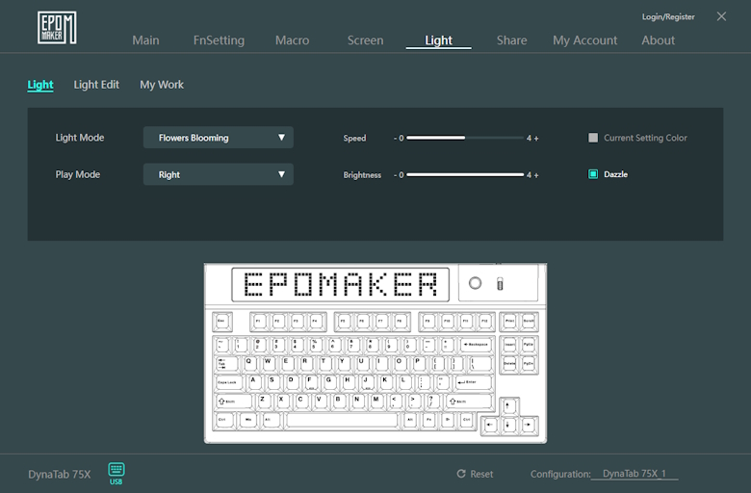Open the Light Mode dropdown

[219, 138]
